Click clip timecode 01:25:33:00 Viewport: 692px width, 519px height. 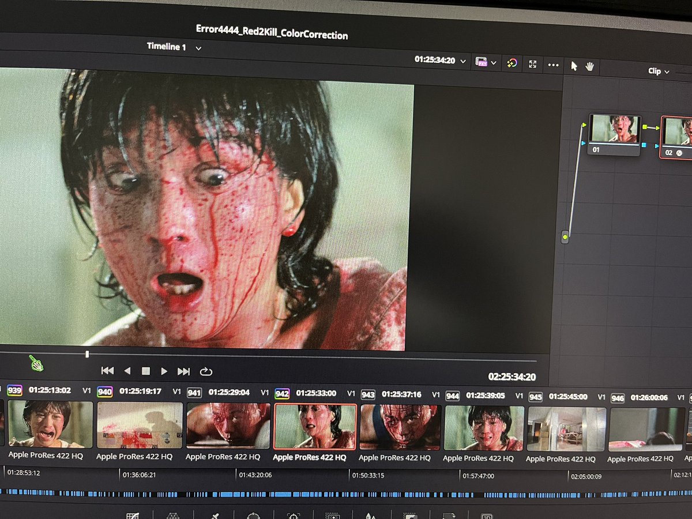click(x=316, y=393)
